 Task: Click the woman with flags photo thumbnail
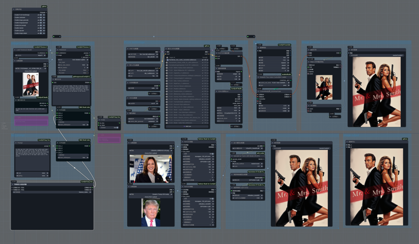coord(150,169)
